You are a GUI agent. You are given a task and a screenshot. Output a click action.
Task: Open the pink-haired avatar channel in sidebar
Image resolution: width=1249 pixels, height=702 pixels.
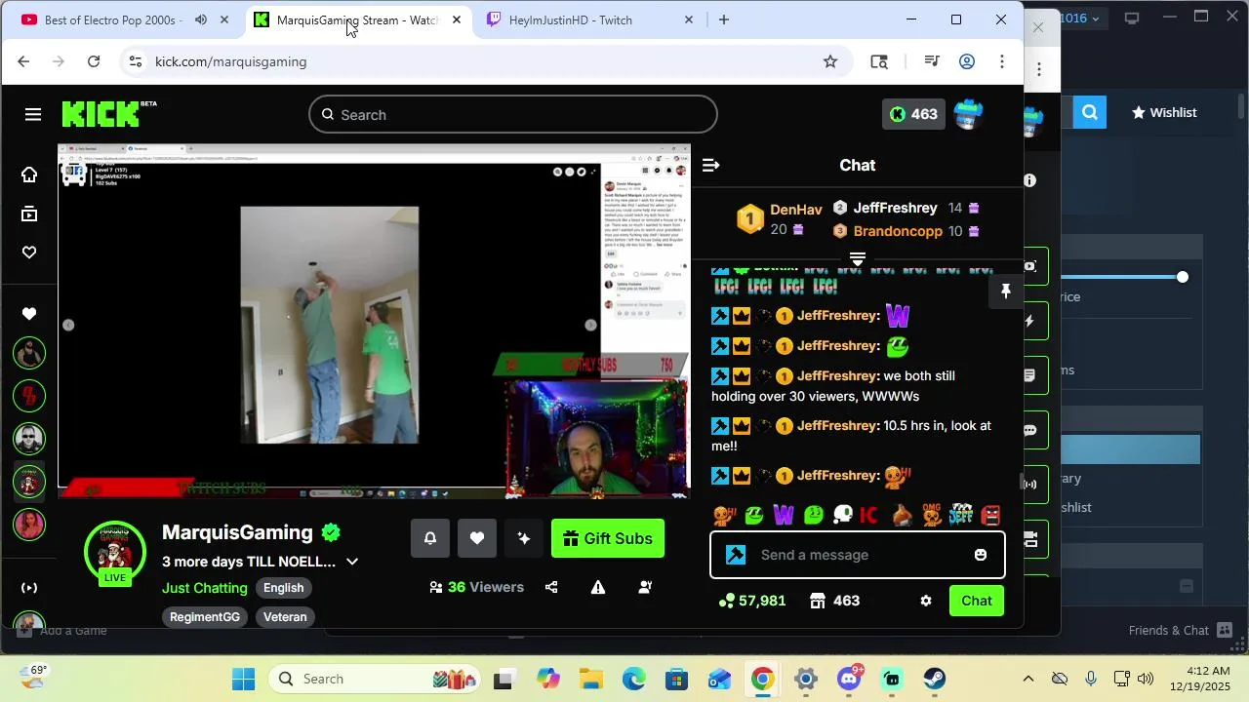[x=29, y=525]
